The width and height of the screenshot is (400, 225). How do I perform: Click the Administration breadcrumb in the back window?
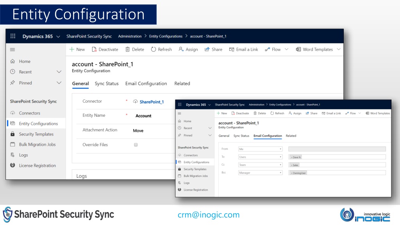(130, 36)
